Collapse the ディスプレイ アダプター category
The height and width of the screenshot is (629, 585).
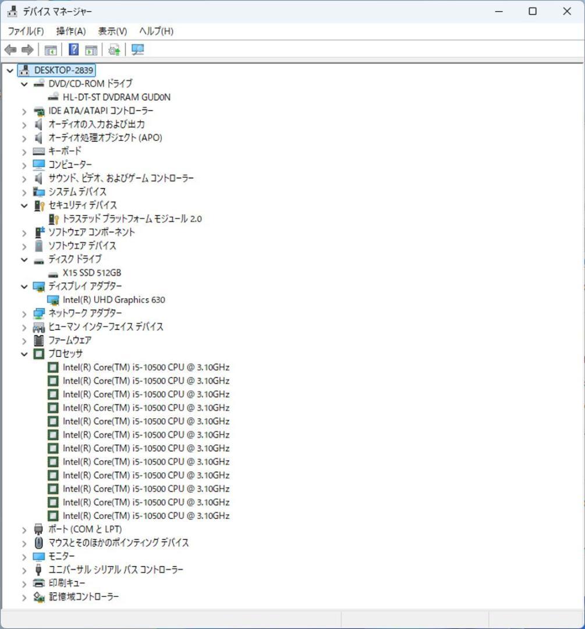[24, 286]
